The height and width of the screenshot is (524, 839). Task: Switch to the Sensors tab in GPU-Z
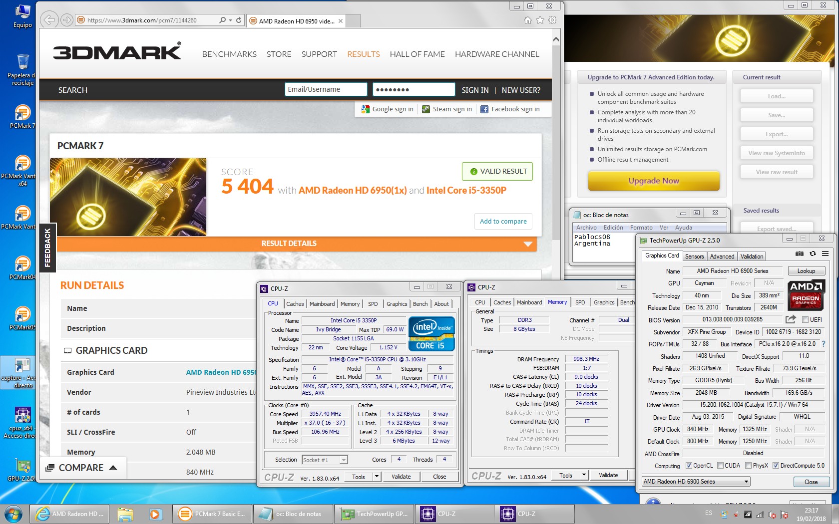tap(694, 257)
